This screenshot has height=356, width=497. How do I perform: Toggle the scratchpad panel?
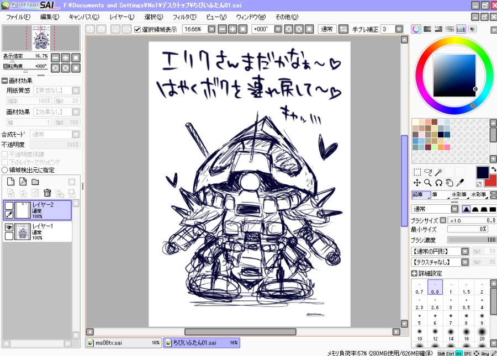[472, 29]
